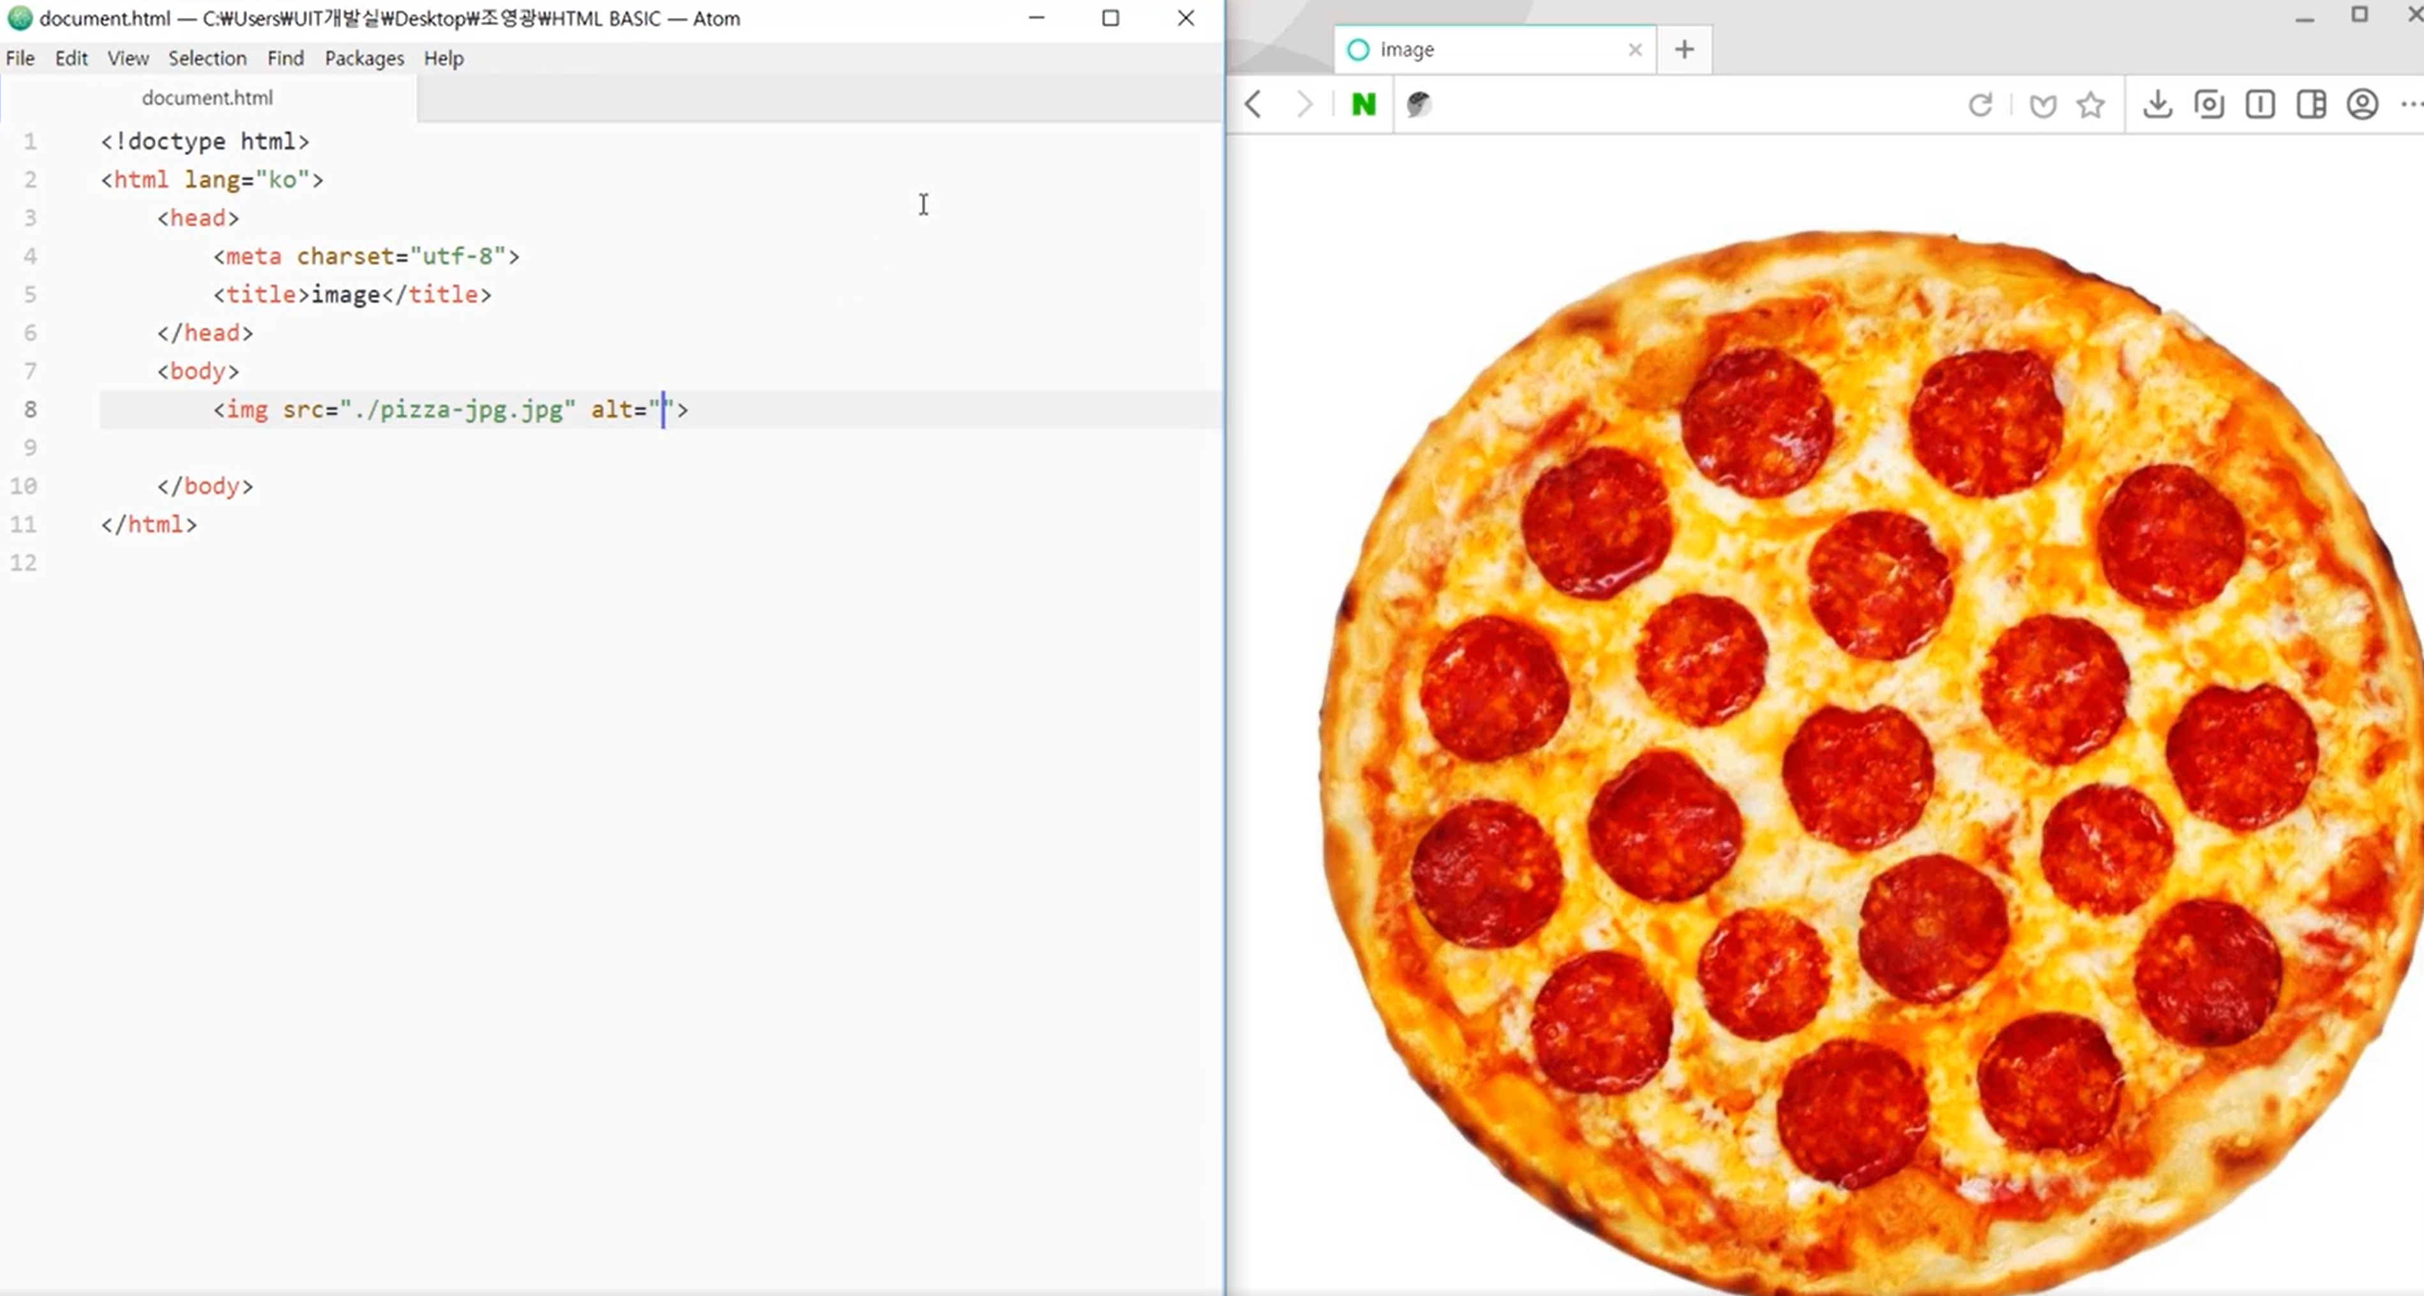This screenshot has height=1296, width=2424.
Task: Open the green Naver N home icon
Action: click(1364, 103)
